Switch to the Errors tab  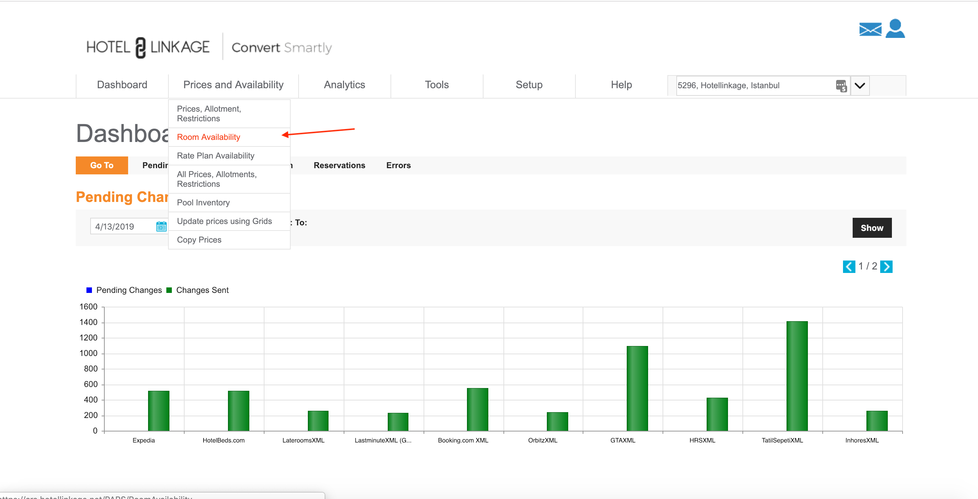coord(398,165)
